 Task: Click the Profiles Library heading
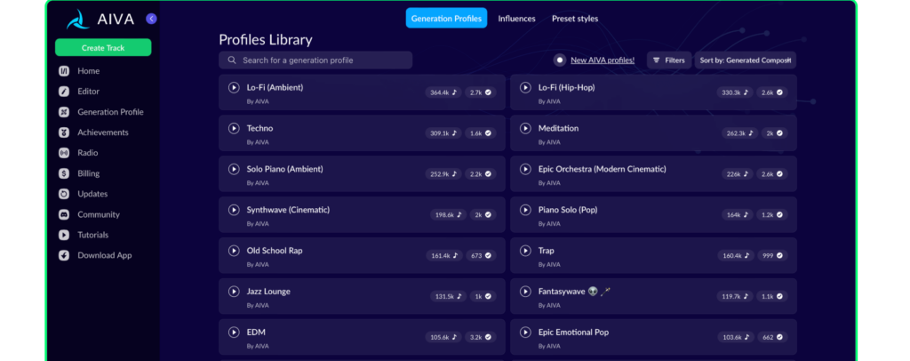[265, 39]
